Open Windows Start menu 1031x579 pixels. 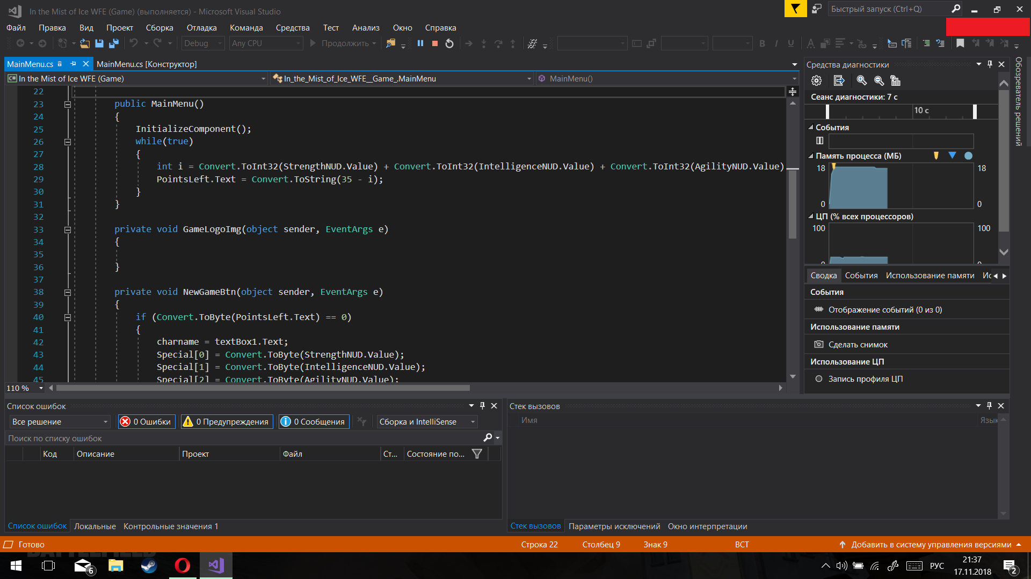tap(16, 566)
